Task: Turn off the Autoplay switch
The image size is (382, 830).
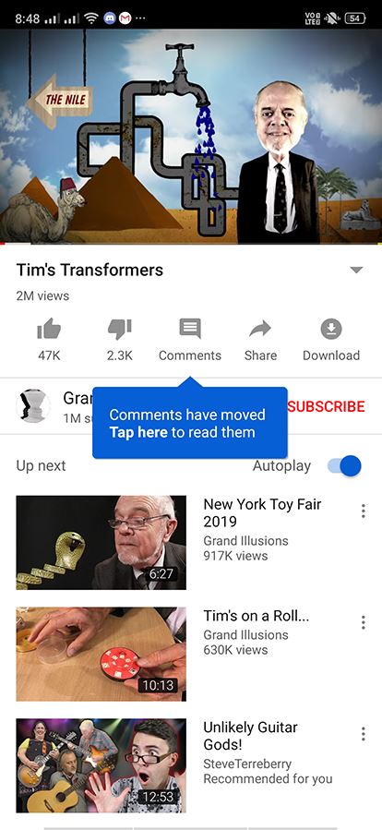Action: coord(344,466)
